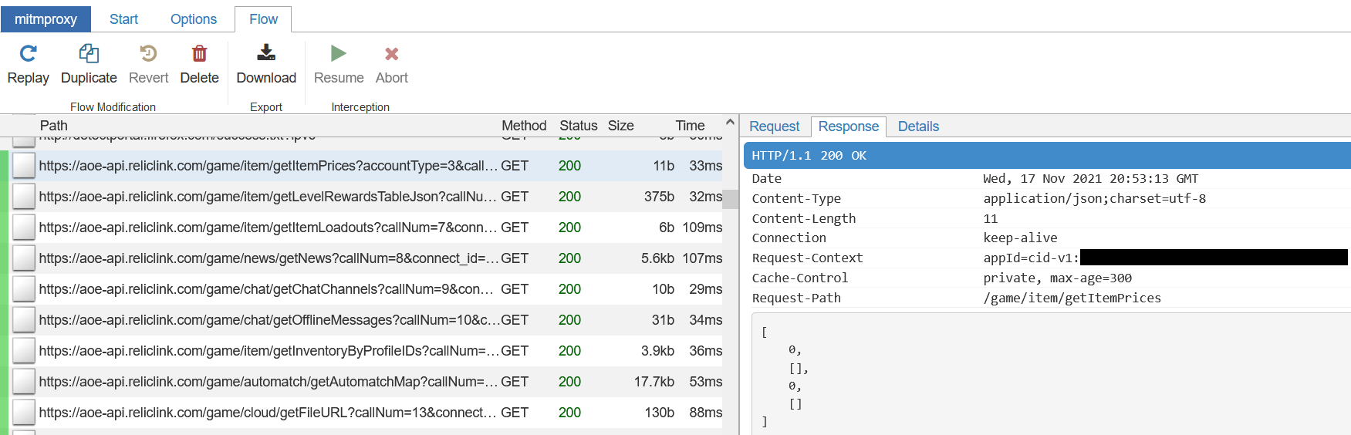Click file icon of getLevelRewardsTableJson row

tap(24, 197)
